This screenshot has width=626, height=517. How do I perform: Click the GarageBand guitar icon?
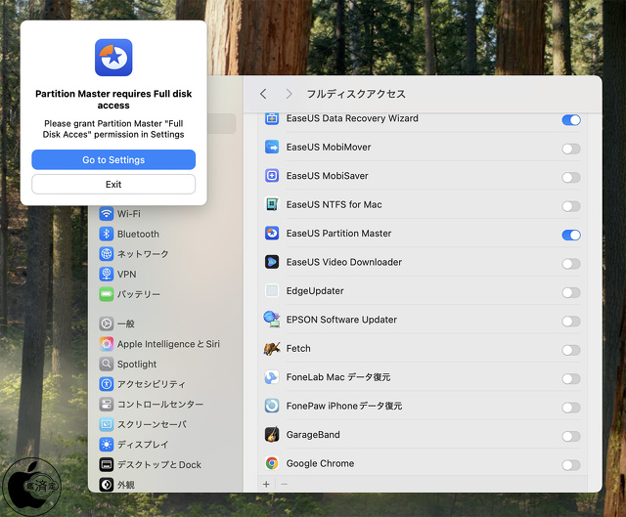click(x=272, y=435)
